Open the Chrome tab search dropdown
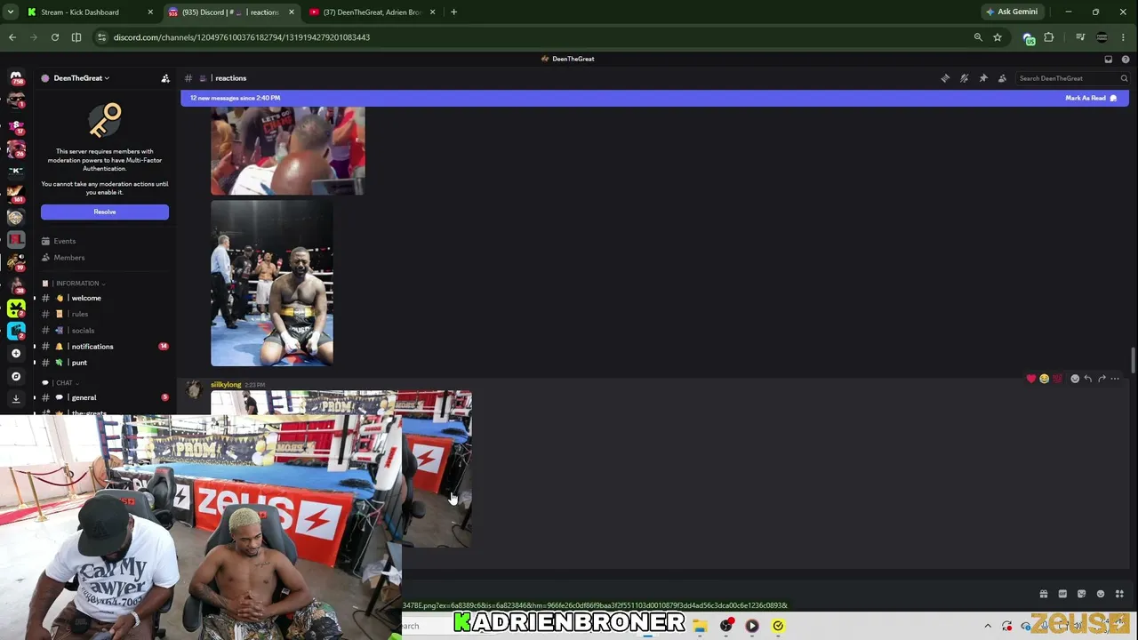This screenshot has width=1138, height=640. click(11, 12)
